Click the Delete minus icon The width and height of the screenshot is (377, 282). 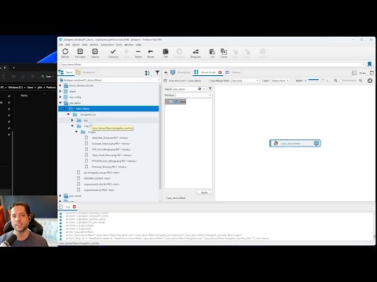[x=138, y=52]
